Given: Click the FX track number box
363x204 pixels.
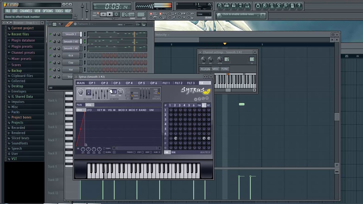Looking at the screenshot, I should coord(252,59).
